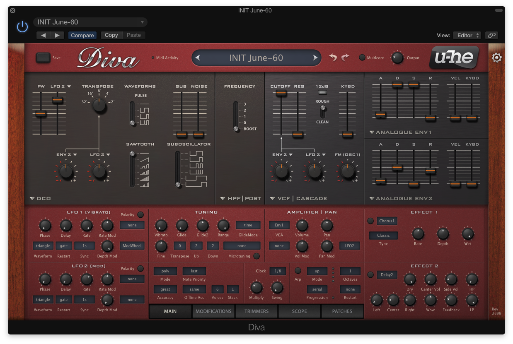
Task: Click the redo arrow icon
Action: (345, 58)
